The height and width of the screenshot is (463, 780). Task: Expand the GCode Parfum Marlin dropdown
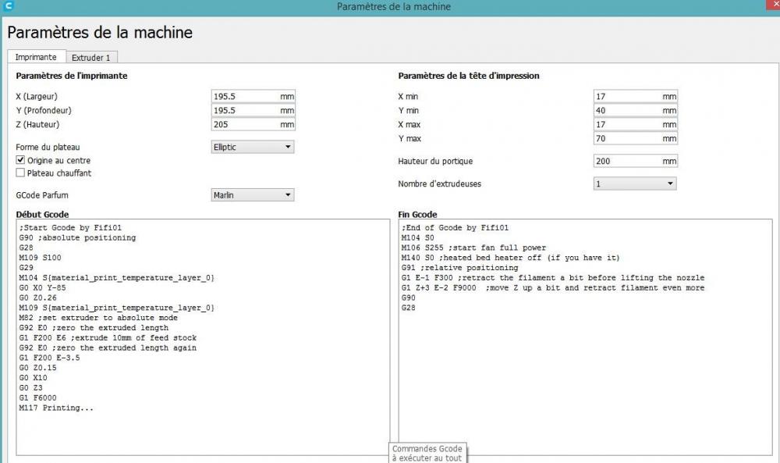tap(253, 195)
